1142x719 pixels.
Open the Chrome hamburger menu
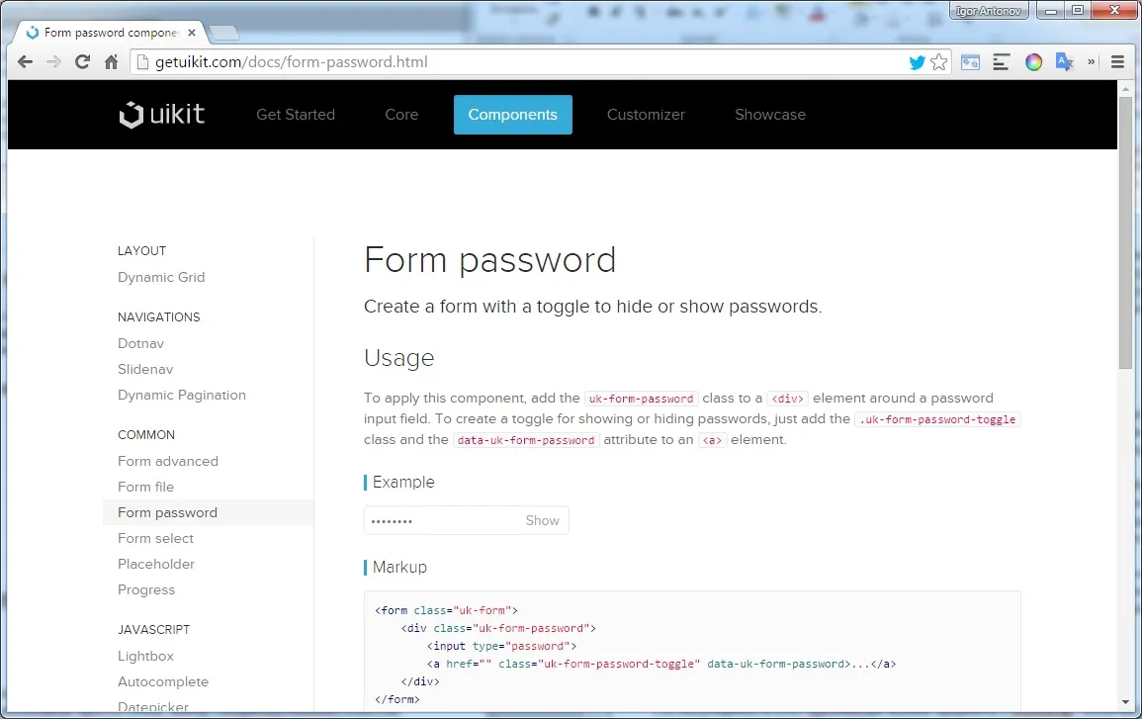[x=1118, y=62]
